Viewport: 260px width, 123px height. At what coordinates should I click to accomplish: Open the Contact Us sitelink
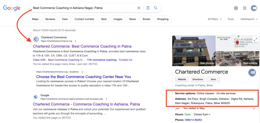tap(125, 60)
